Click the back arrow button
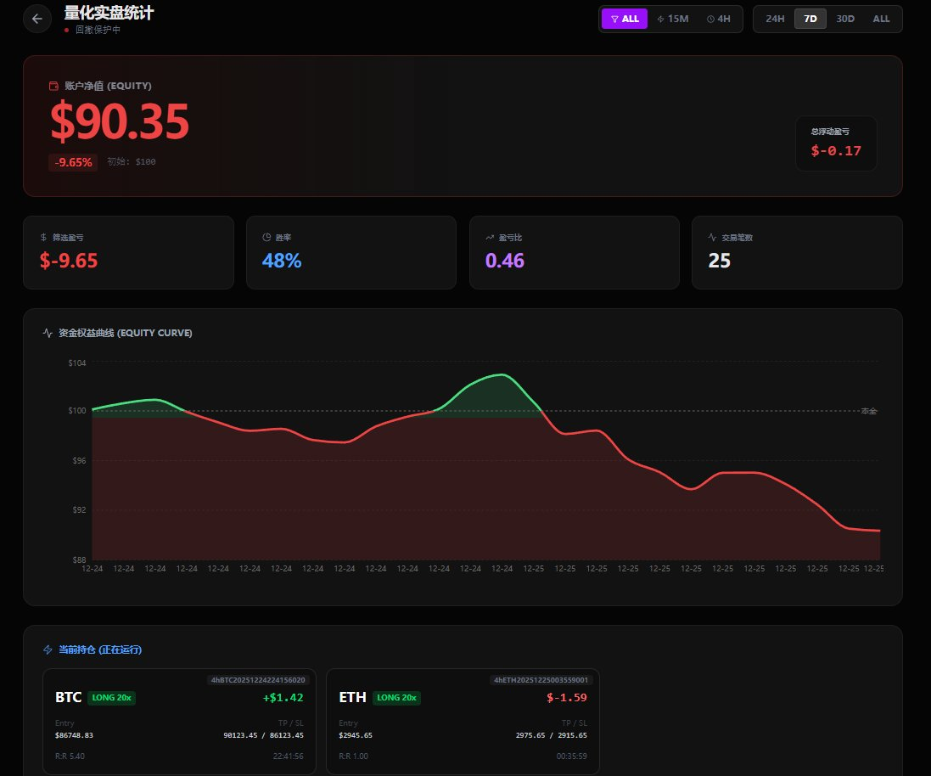 point(37,19)
